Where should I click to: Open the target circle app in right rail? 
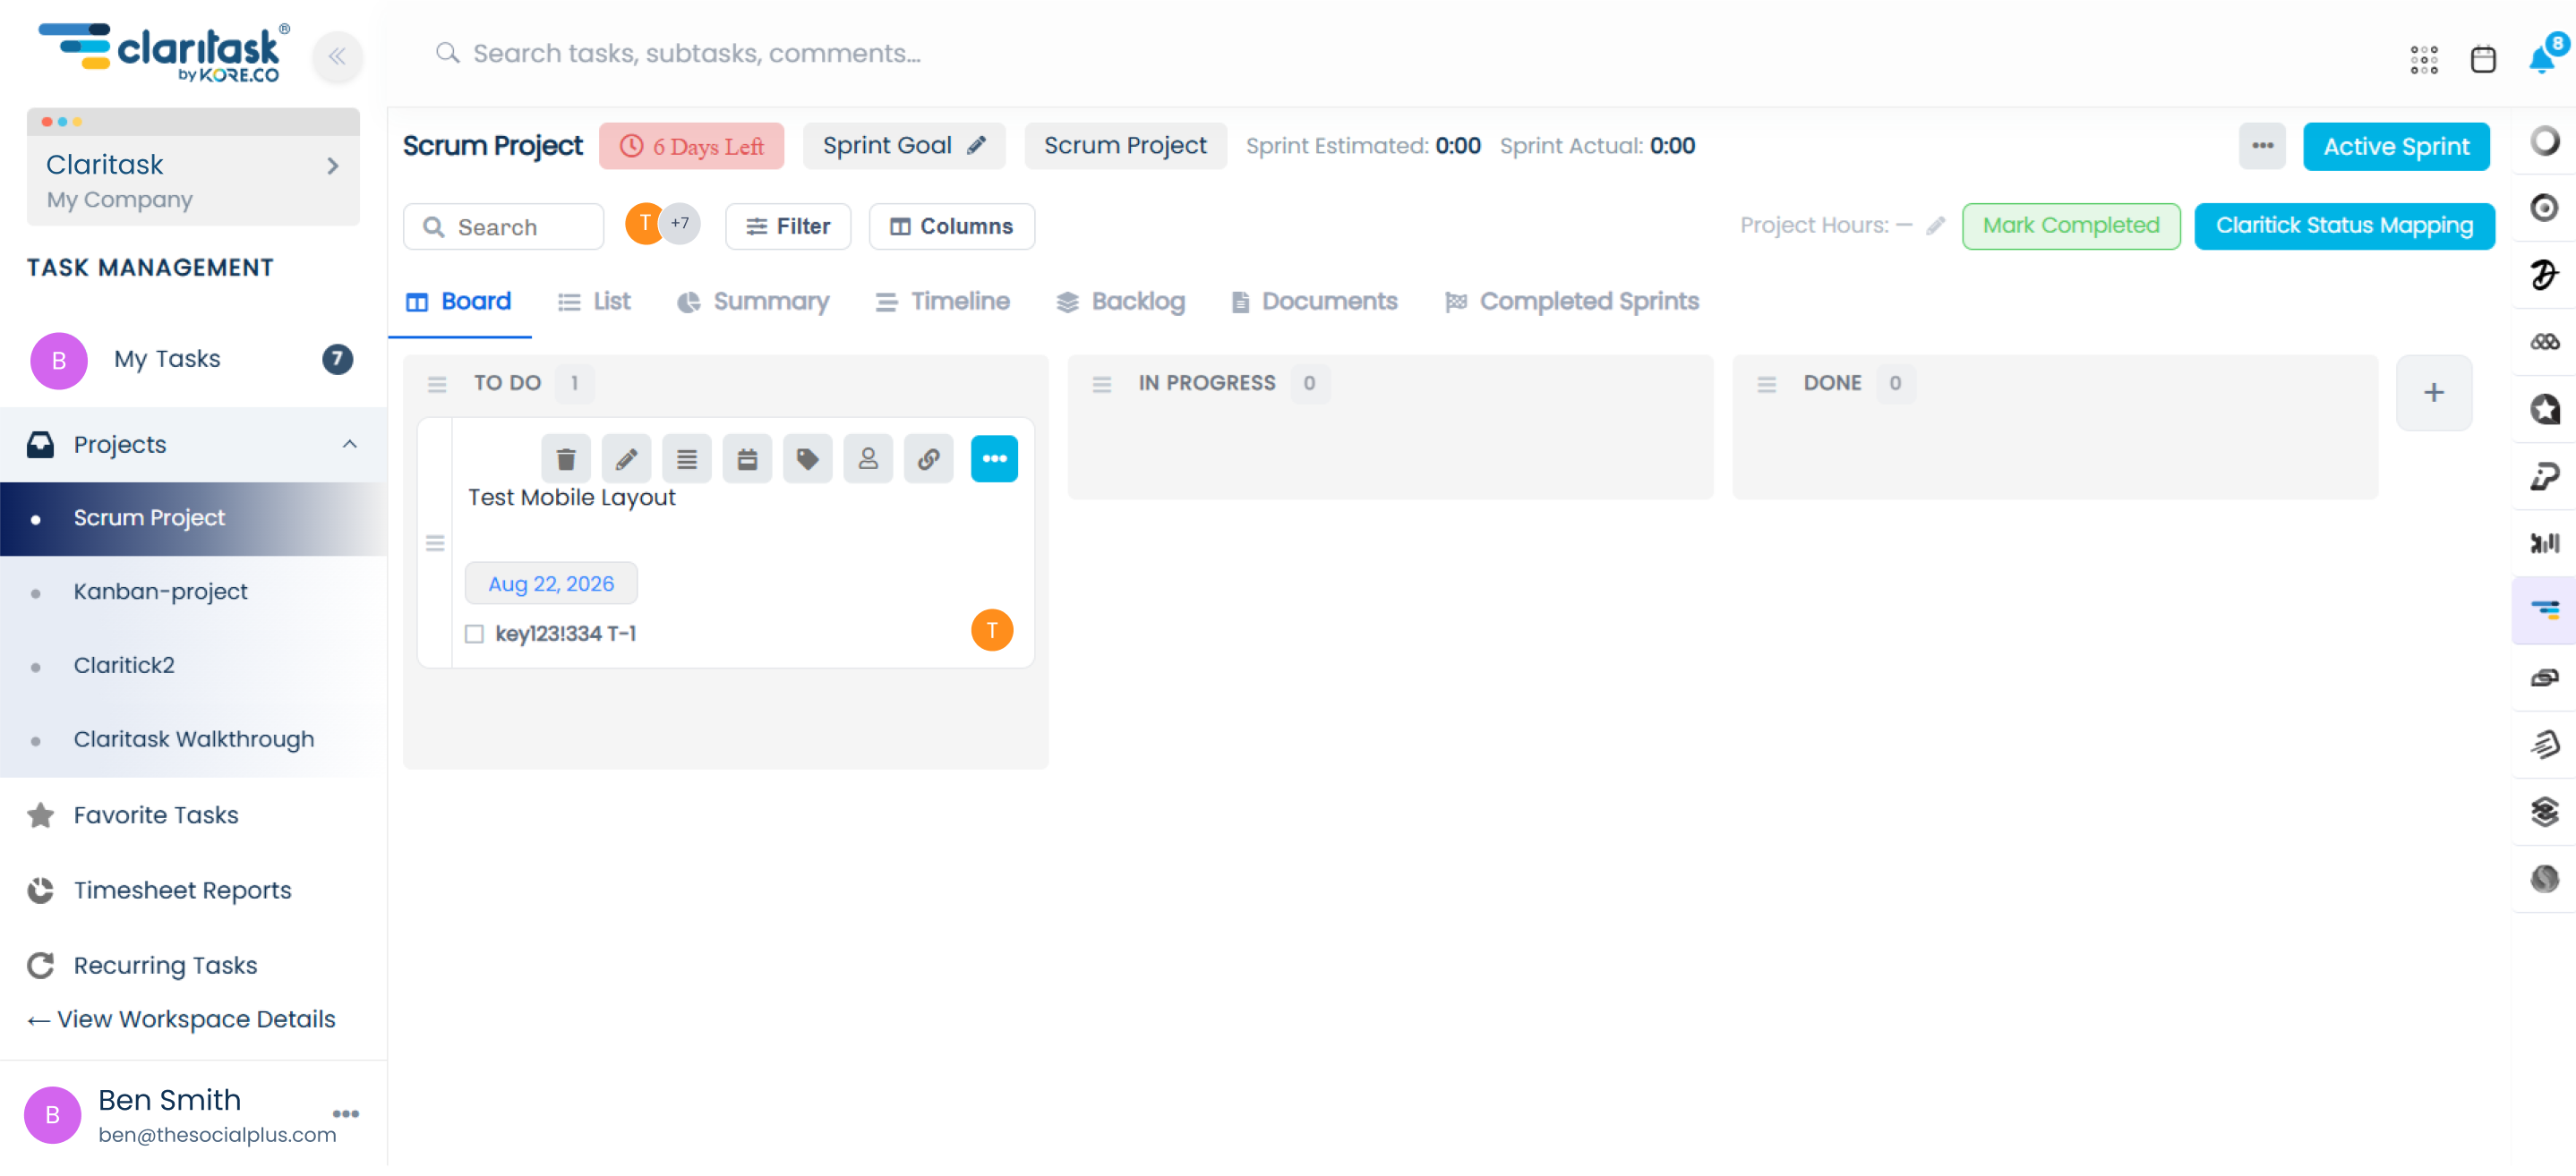(x=2544, y=208)
